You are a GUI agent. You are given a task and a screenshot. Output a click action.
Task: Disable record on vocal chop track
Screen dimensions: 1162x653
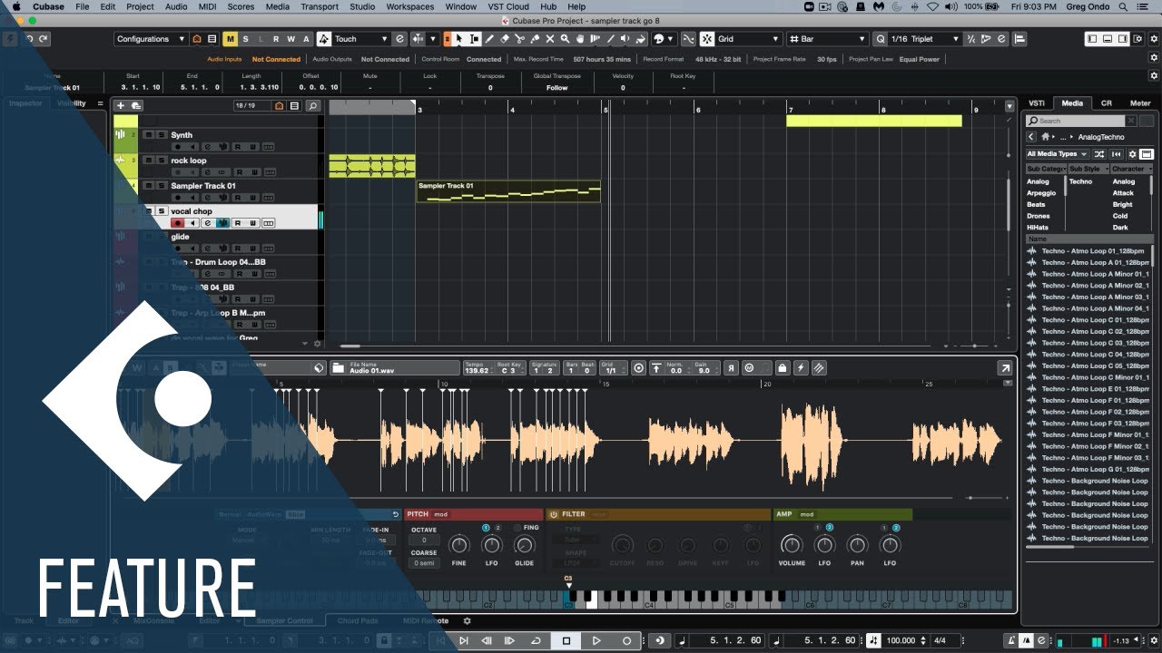(x=179, y=223)
